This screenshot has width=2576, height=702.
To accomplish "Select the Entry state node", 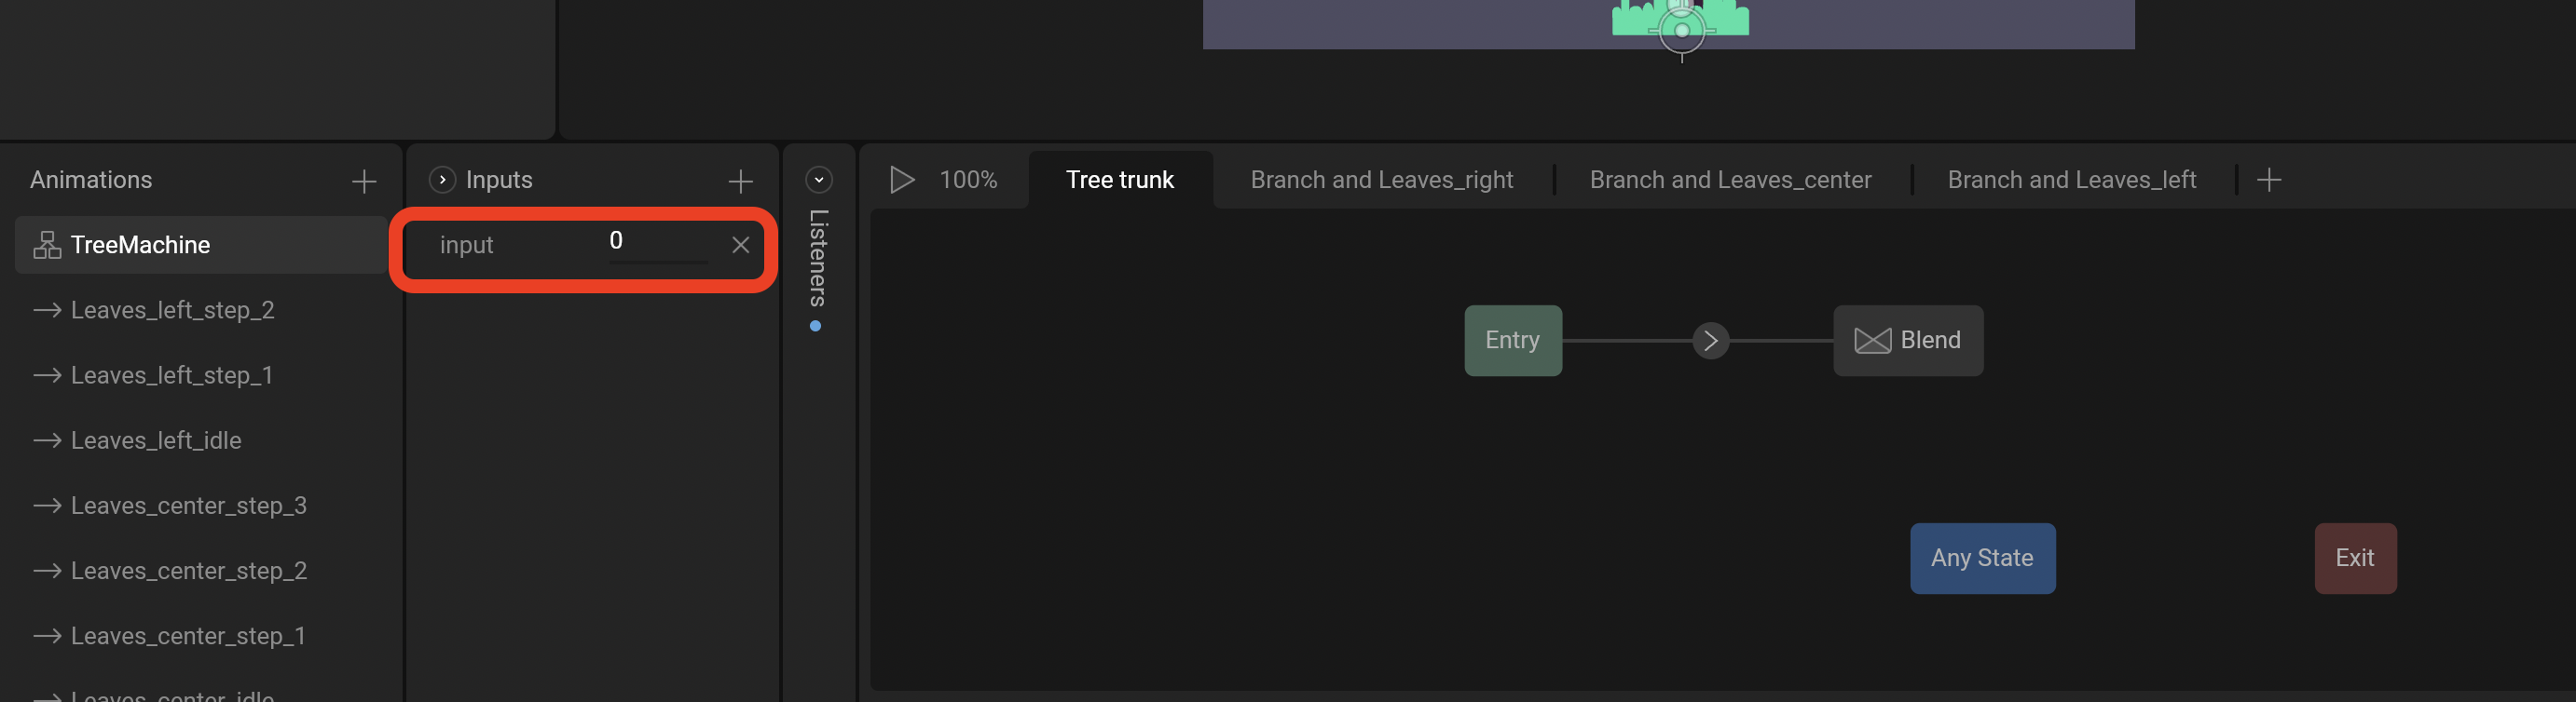I will tap(1512, 341).
